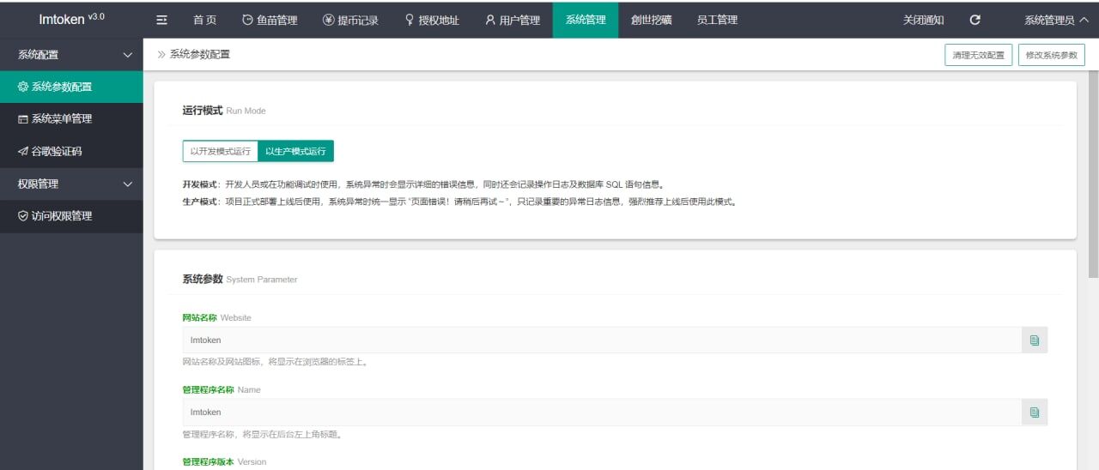Select the 系统管理 top menu
The width and height of the screenshot is (1099, 470).
point(586,20)
